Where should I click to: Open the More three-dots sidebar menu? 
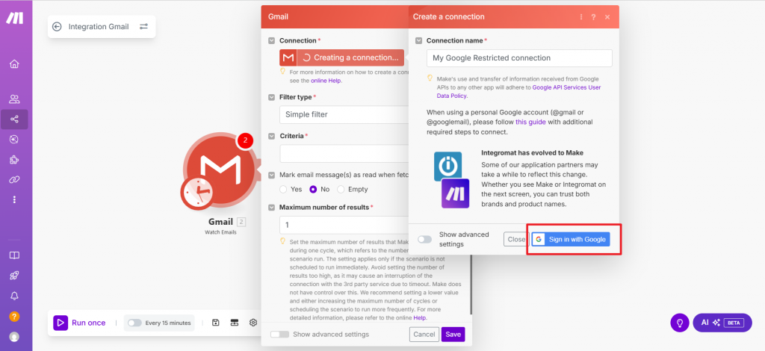[14, 199]
